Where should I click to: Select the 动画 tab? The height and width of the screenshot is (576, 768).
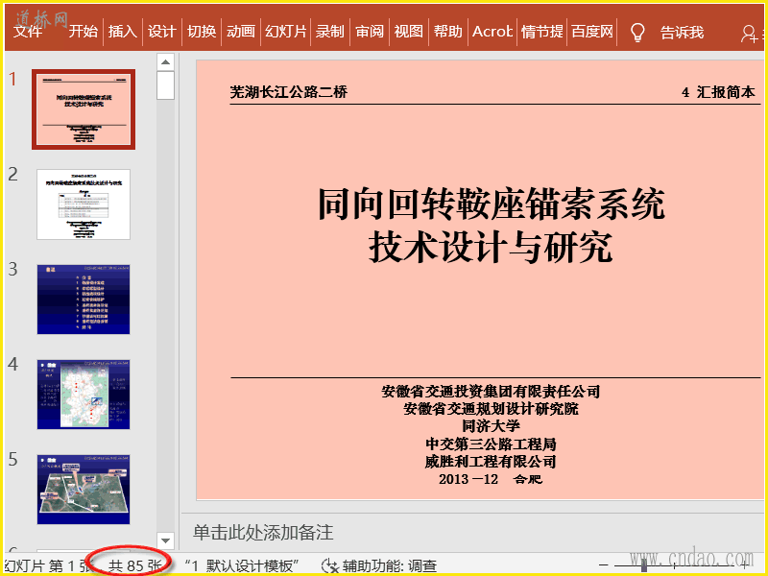click(241, 32)
